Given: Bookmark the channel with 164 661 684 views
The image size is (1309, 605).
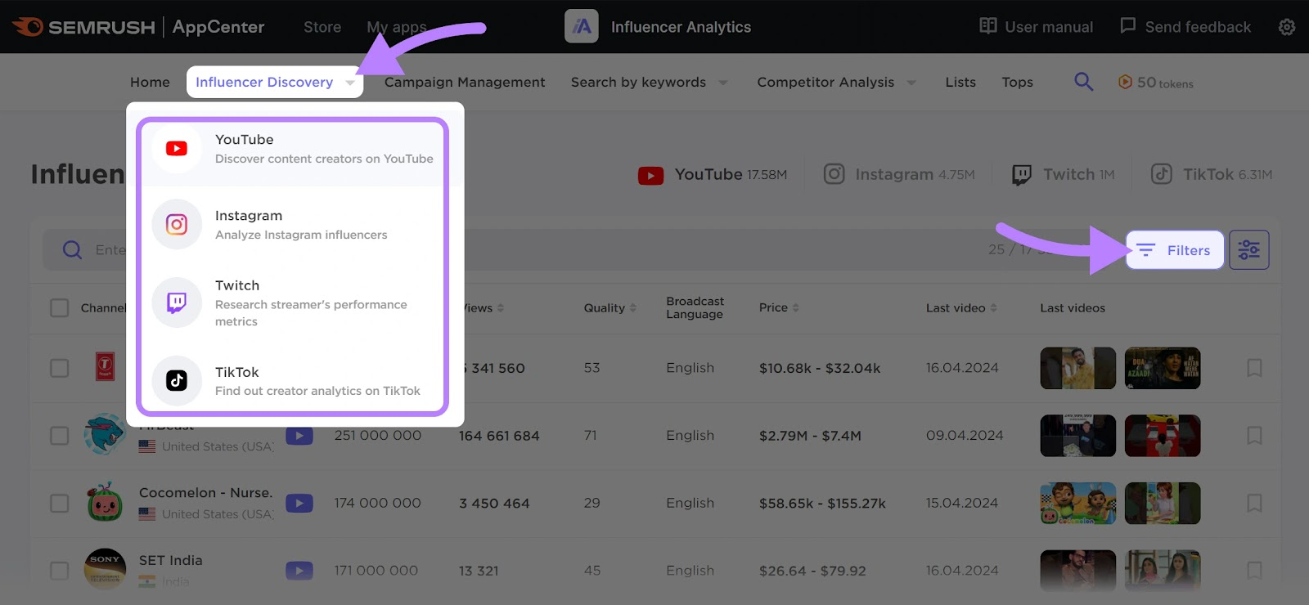Looking at the screenshot, I should tap(1254, 435).
